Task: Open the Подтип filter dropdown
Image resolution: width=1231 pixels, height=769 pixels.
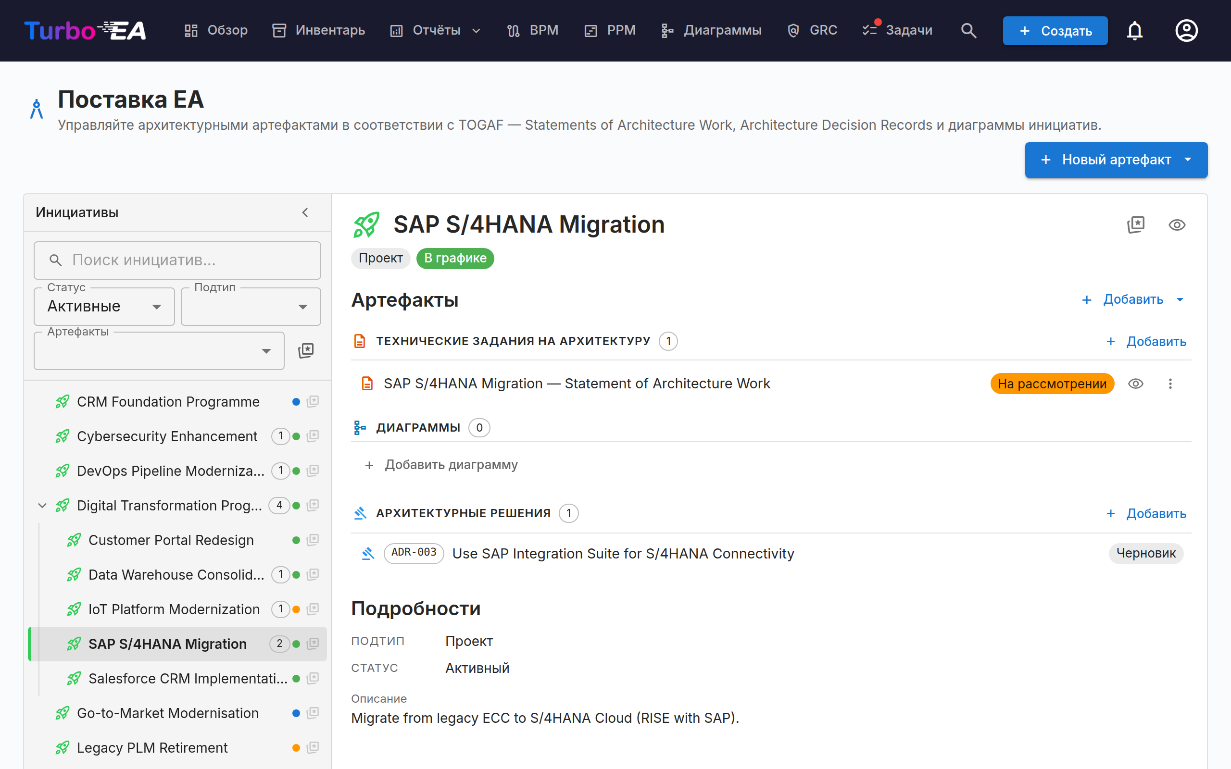Action: coord(251,307)
